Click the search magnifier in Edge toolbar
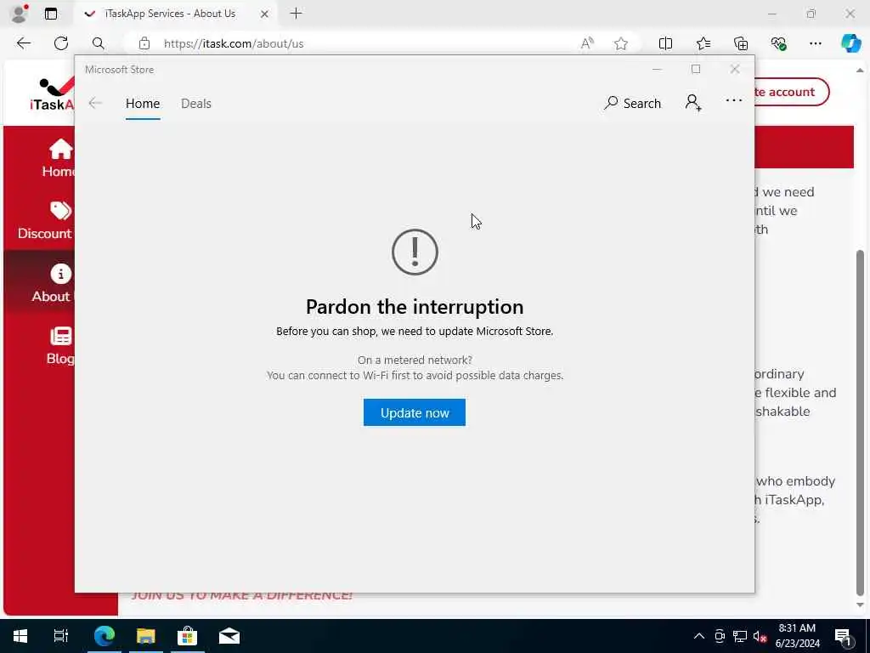Viewport: 870px width, 653px height. 99,43
